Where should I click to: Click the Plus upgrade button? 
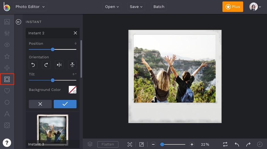point(232,7)
